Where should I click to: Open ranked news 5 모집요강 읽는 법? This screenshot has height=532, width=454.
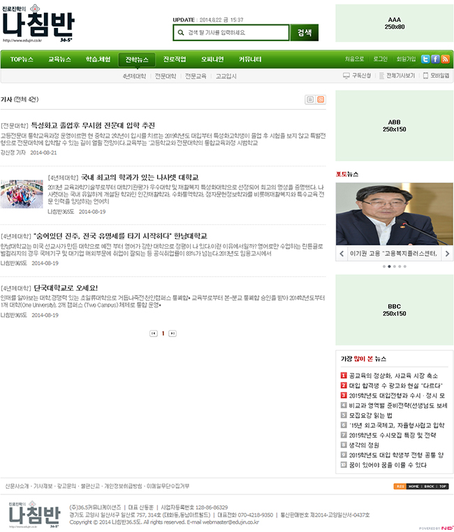(371, 415)
